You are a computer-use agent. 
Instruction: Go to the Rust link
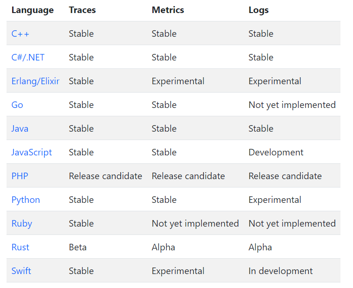(x=20, y=247)
